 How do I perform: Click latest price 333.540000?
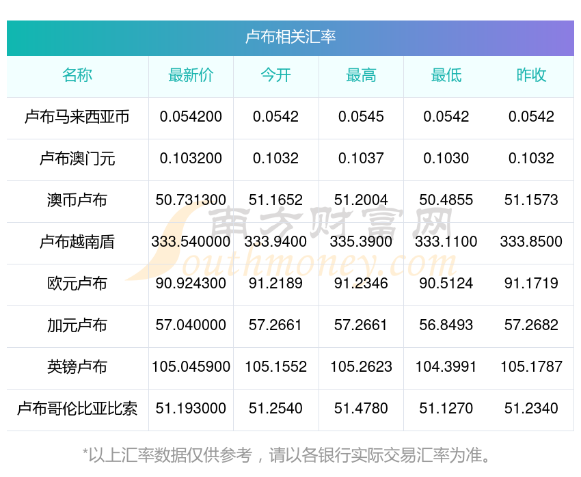coord(191,242)
